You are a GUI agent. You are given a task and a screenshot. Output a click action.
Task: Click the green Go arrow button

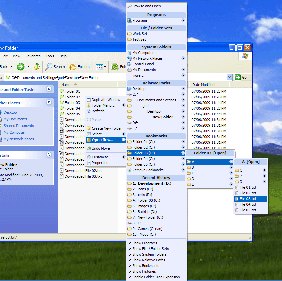click(x=238, y=77)
